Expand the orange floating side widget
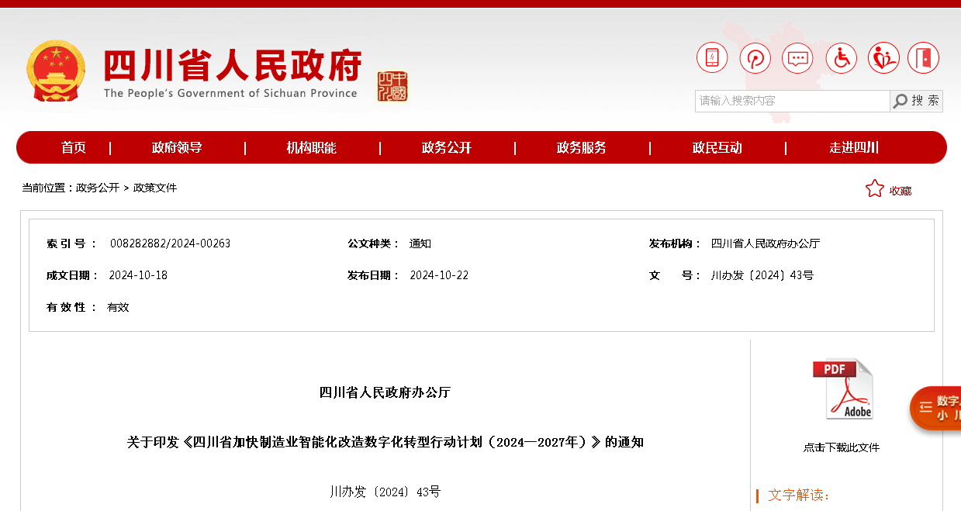 pos(936,408)
